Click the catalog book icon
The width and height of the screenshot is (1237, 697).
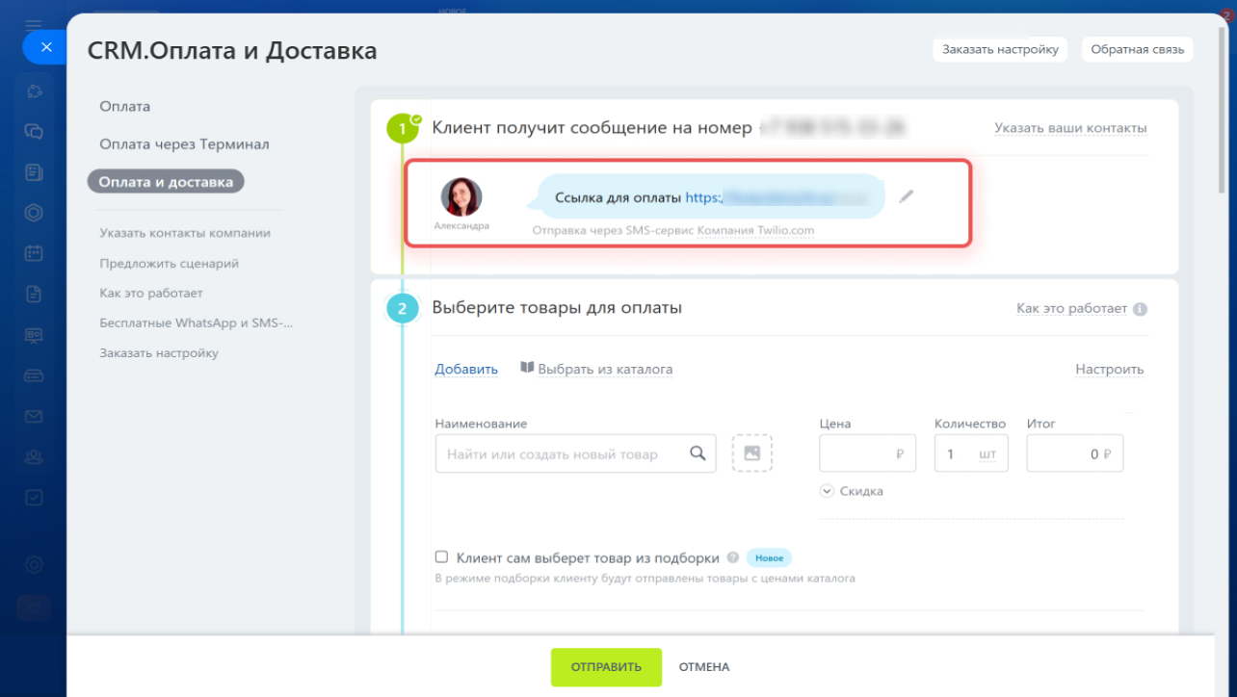point(527,368)
